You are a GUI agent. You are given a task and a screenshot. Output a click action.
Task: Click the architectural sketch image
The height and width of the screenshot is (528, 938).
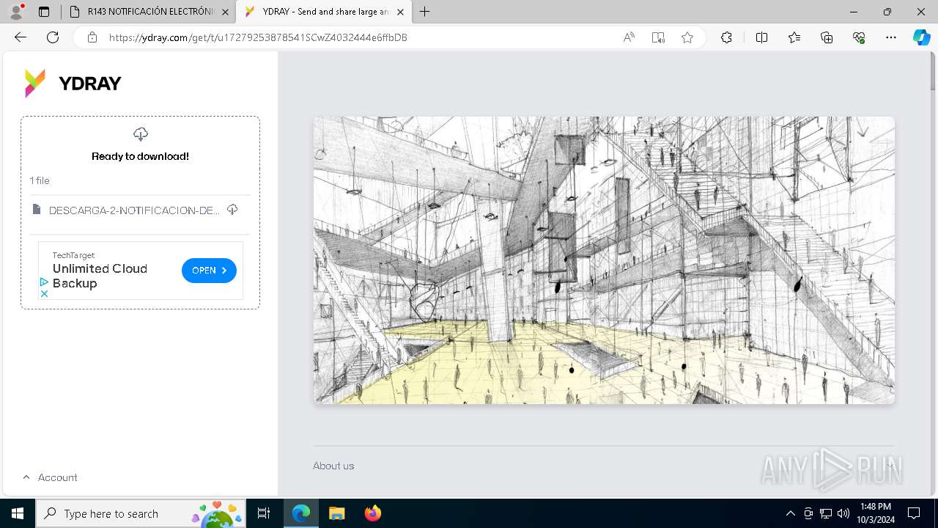pos(604,260)
